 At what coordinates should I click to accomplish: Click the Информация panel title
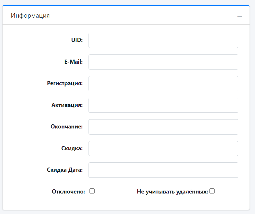click(30, 16)
